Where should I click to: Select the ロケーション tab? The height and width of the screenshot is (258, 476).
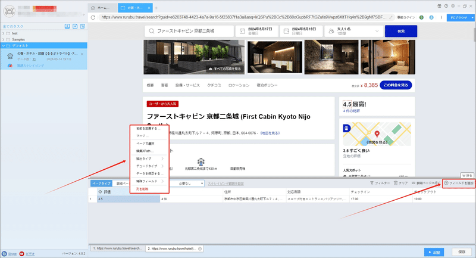tap(239, 85)
